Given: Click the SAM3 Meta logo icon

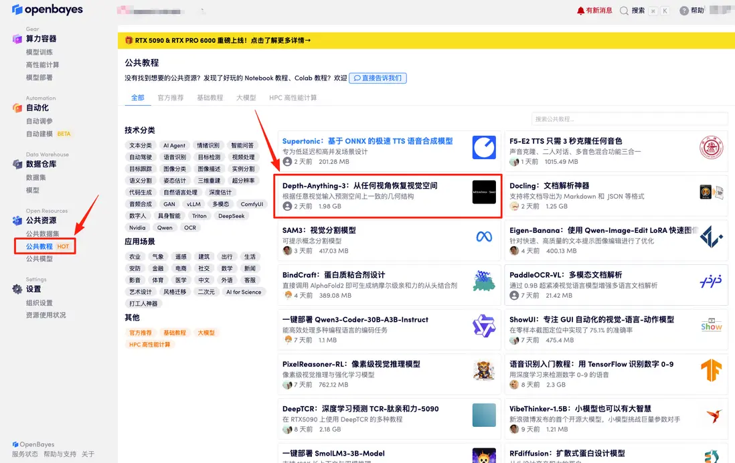Looking at the screenshot, I should (484, 237).
